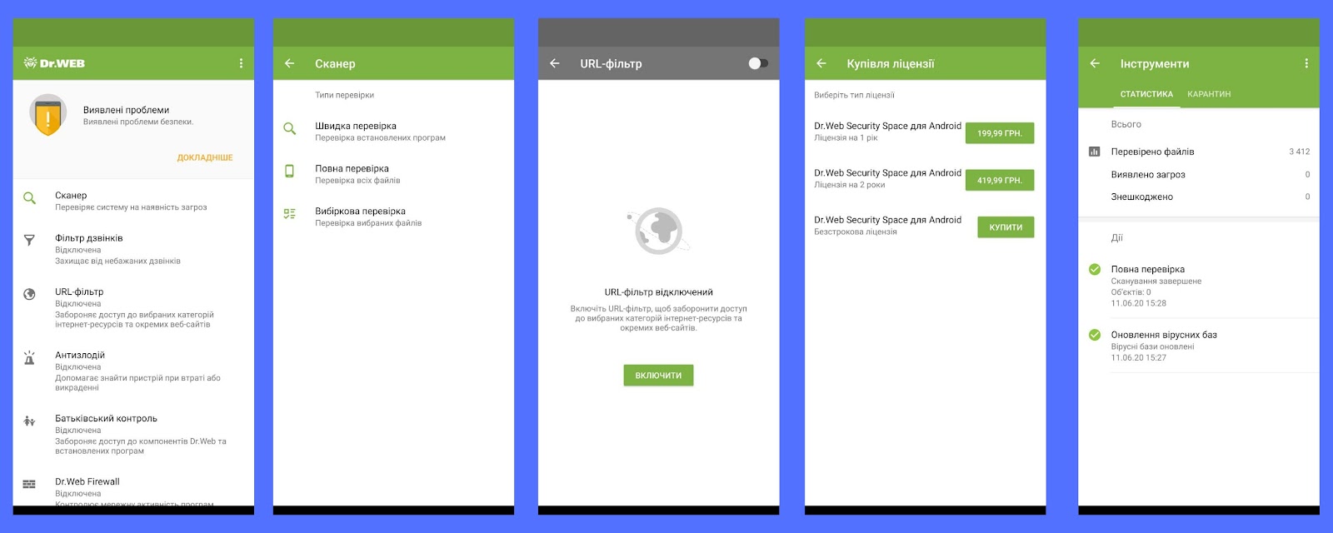
Task: Click the Dr.WEB spider logo
Action: pyautogui.click(x=31, y=63)
